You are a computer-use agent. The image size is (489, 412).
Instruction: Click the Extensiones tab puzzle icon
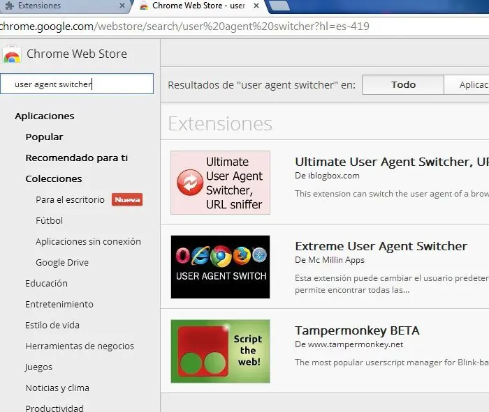pos(10,6)
